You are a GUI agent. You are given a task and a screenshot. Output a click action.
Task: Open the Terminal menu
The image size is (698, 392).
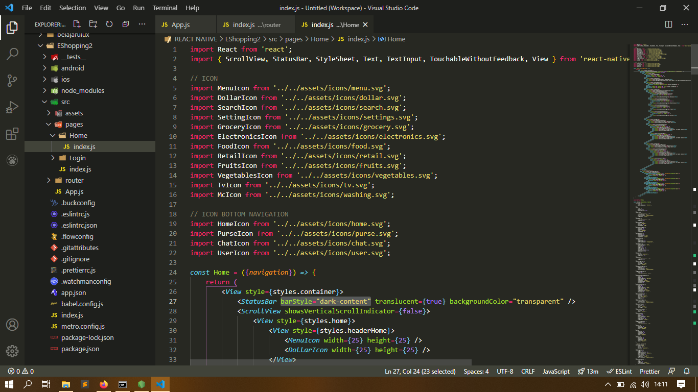click(165, 8)
